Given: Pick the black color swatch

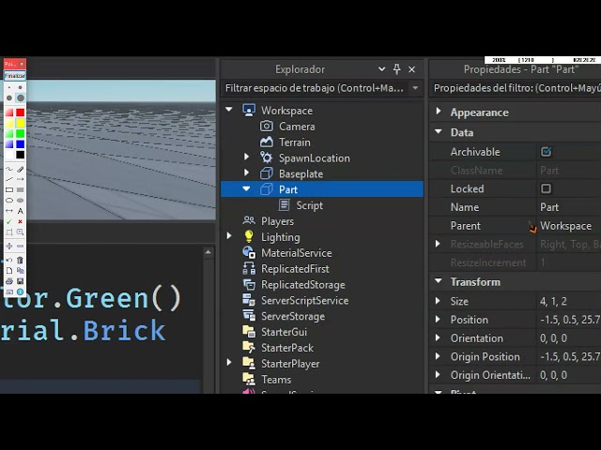Looking at the screenshot, I should [x=21, y=155].
